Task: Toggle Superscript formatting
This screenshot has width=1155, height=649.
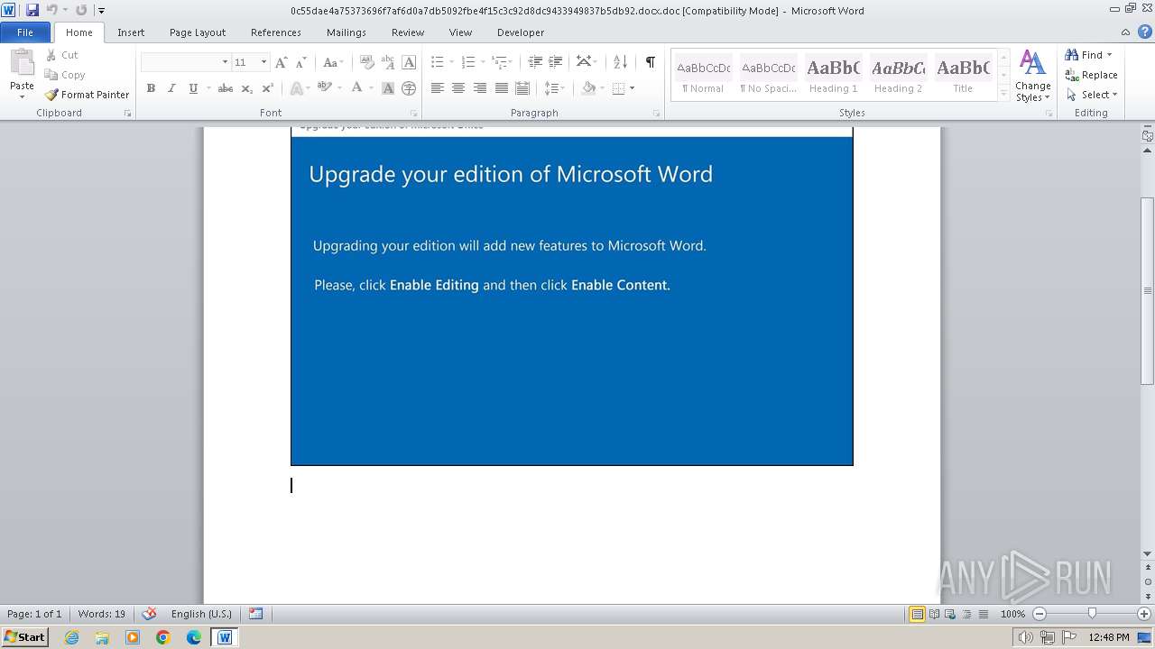Action: (268, 88)
